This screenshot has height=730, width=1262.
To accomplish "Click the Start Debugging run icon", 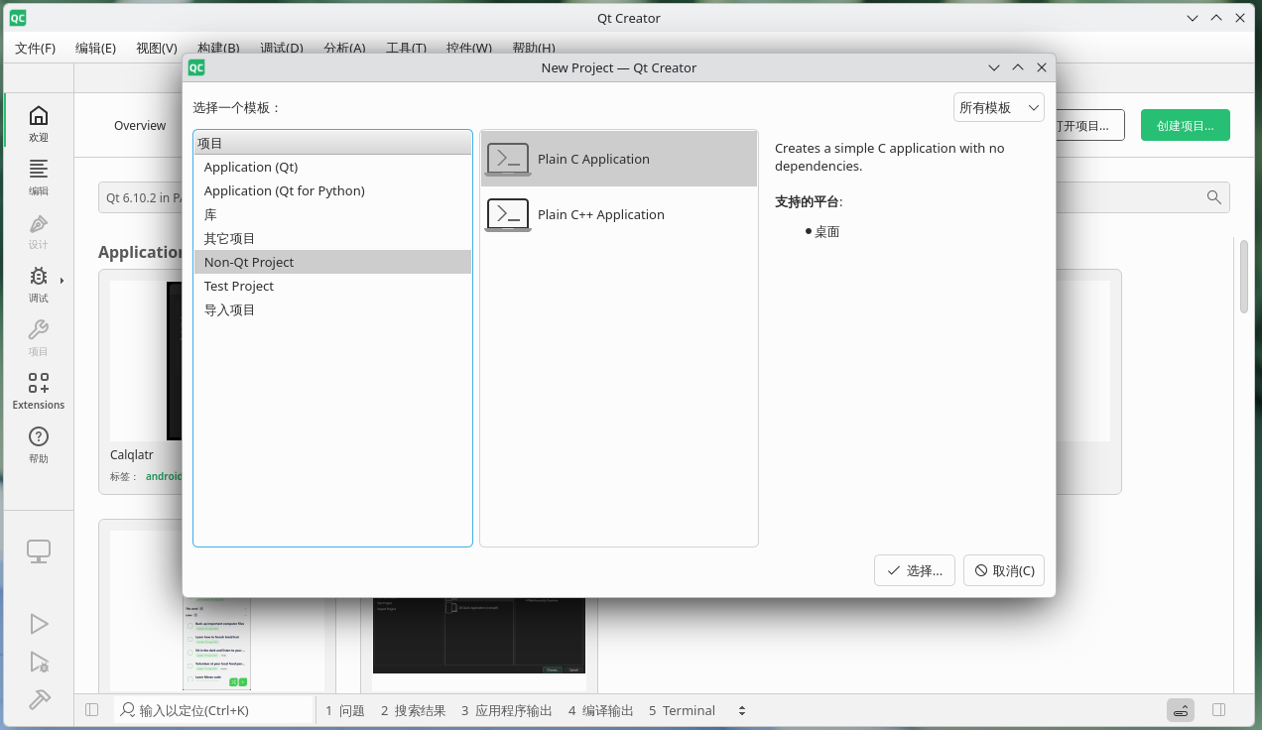I will pyautogui.click(x=39, y=662).
